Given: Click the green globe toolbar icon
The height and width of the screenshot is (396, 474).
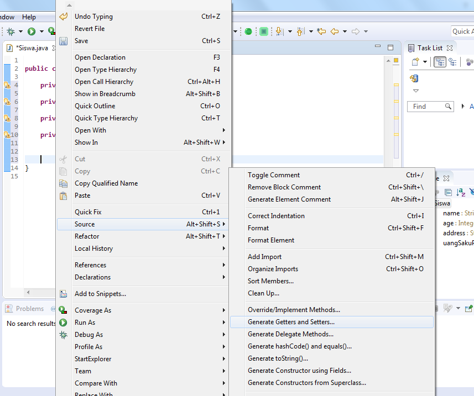Looking at the screenshot, I should 248,31.
